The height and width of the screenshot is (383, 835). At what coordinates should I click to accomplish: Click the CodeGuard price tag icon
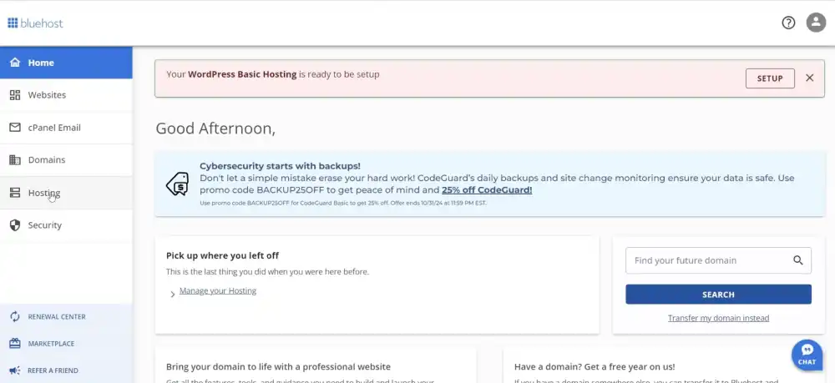coord(177,184)
